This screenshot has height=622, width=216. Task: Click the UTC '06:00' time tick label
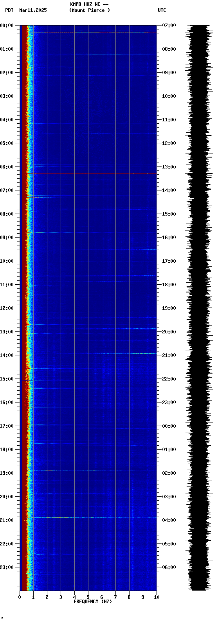[169, 567]
